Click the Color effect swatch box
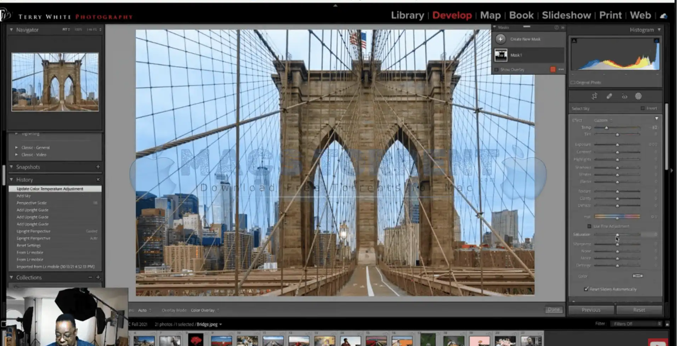 638,276
